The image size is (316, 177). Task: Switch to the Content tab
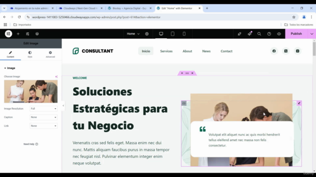point(10,54)
